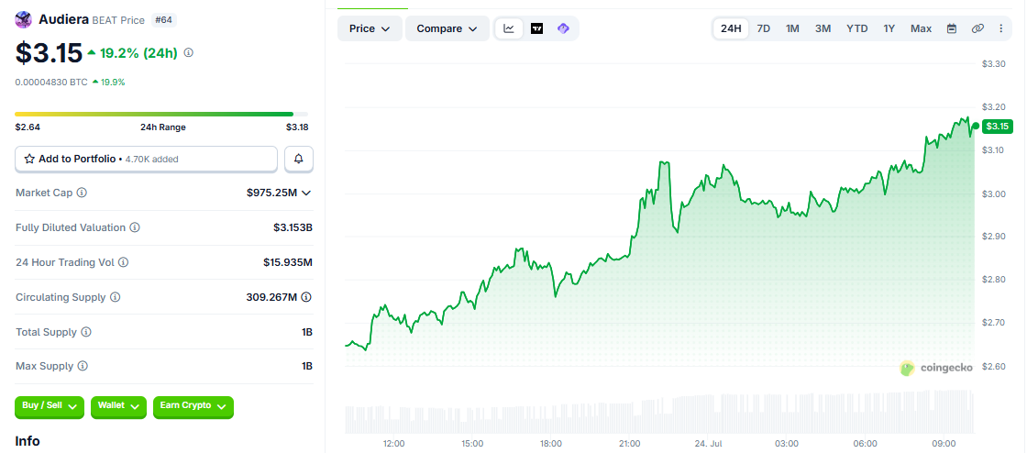This screenshot has height=453, width=1027.
Task: Select the 7D time range tab
Action: pyautogui.click(x=764, y=28)
